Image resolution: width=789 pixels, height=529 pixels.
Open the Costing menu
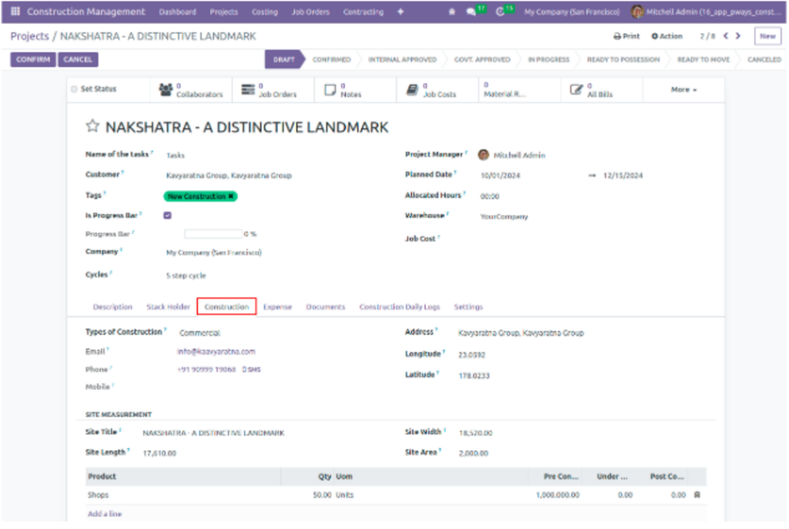[x=264, y=12]
